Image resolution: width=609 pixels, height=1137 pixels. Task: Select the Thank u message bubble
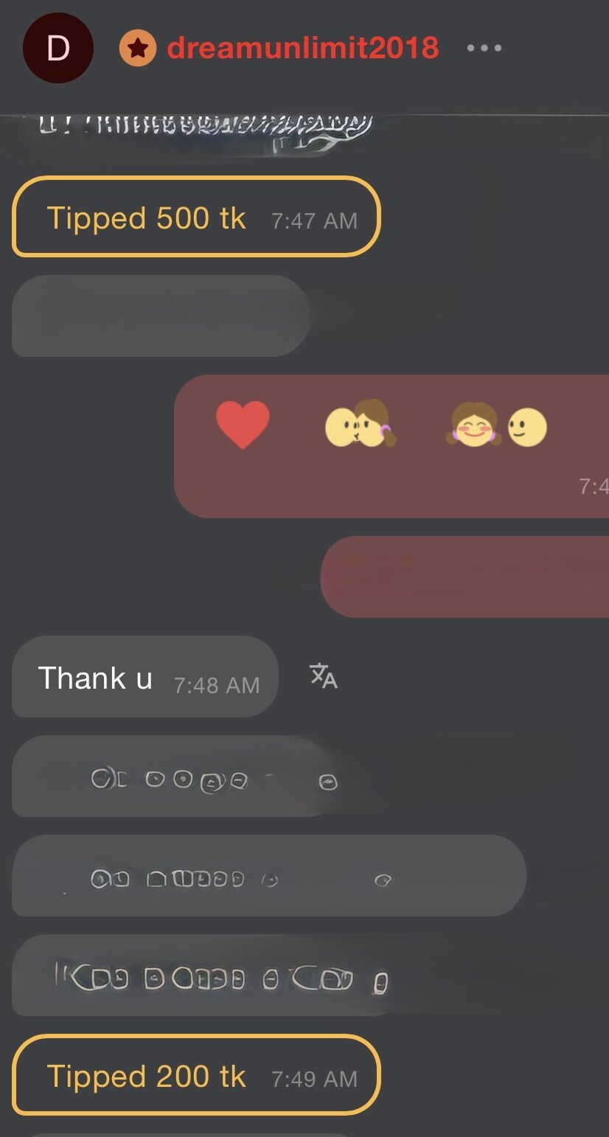(145, 676)
